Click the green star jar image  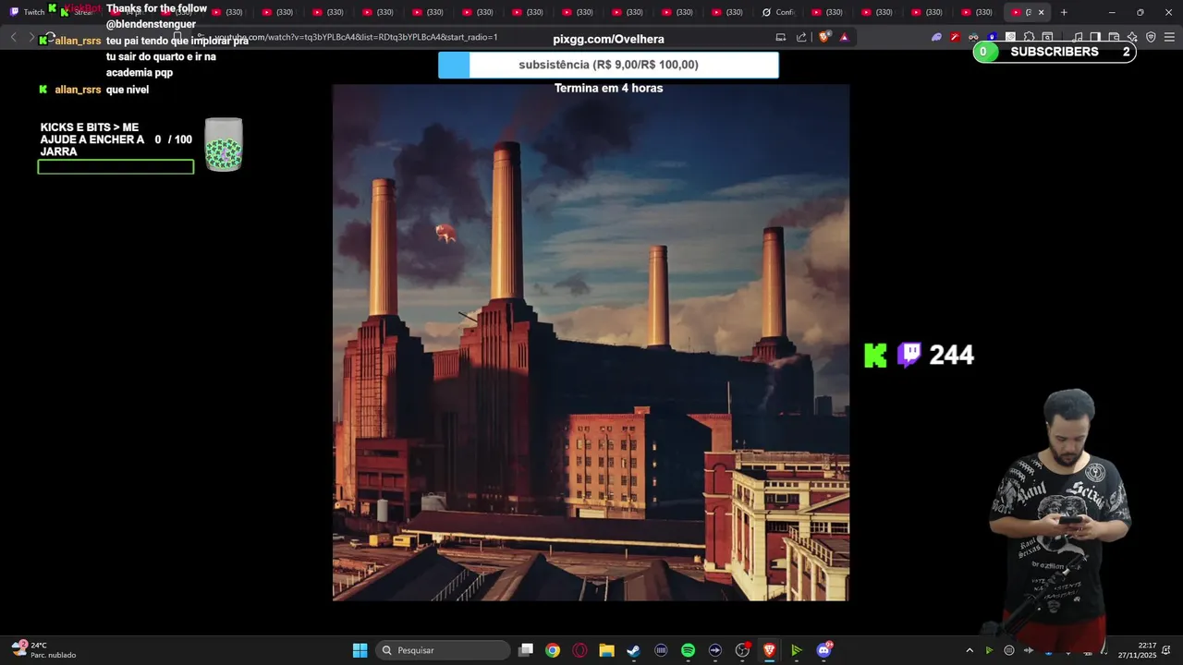(224, 145)
